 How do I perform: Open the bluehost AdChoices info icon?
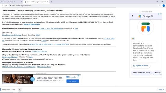(78, 75)
